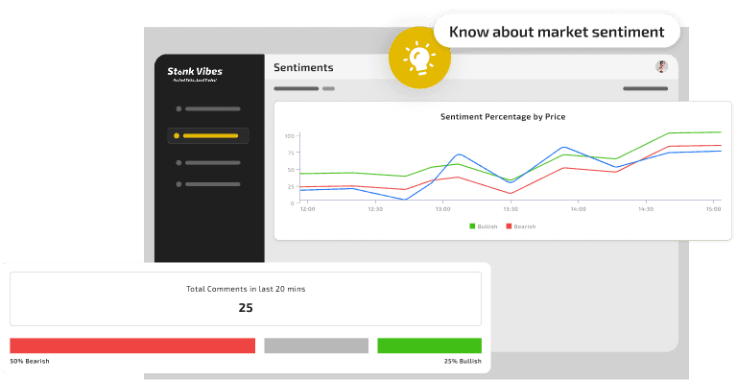This screenshot has height=380, width=737.
Task: Click the Stonk Vibes logo
Action: [x=195, y=74]
